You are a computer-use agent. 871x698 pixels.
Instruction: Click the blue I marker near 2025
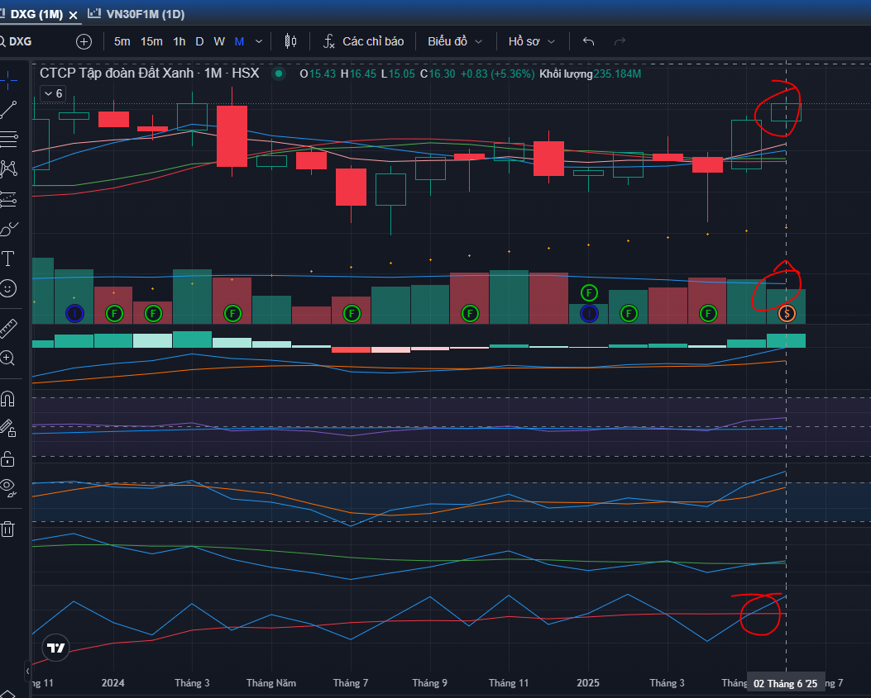tap(589, 314)
